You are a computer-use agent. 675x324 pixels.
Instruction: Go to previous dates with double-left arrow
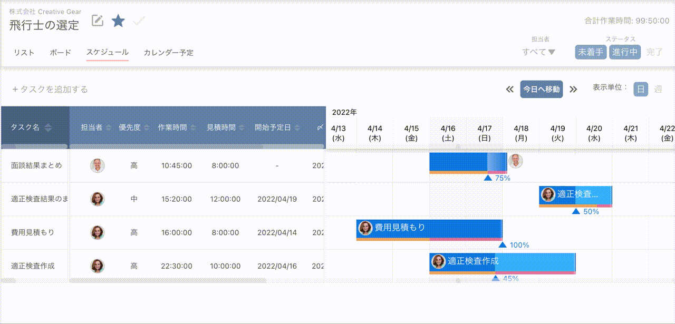point(509,89)
